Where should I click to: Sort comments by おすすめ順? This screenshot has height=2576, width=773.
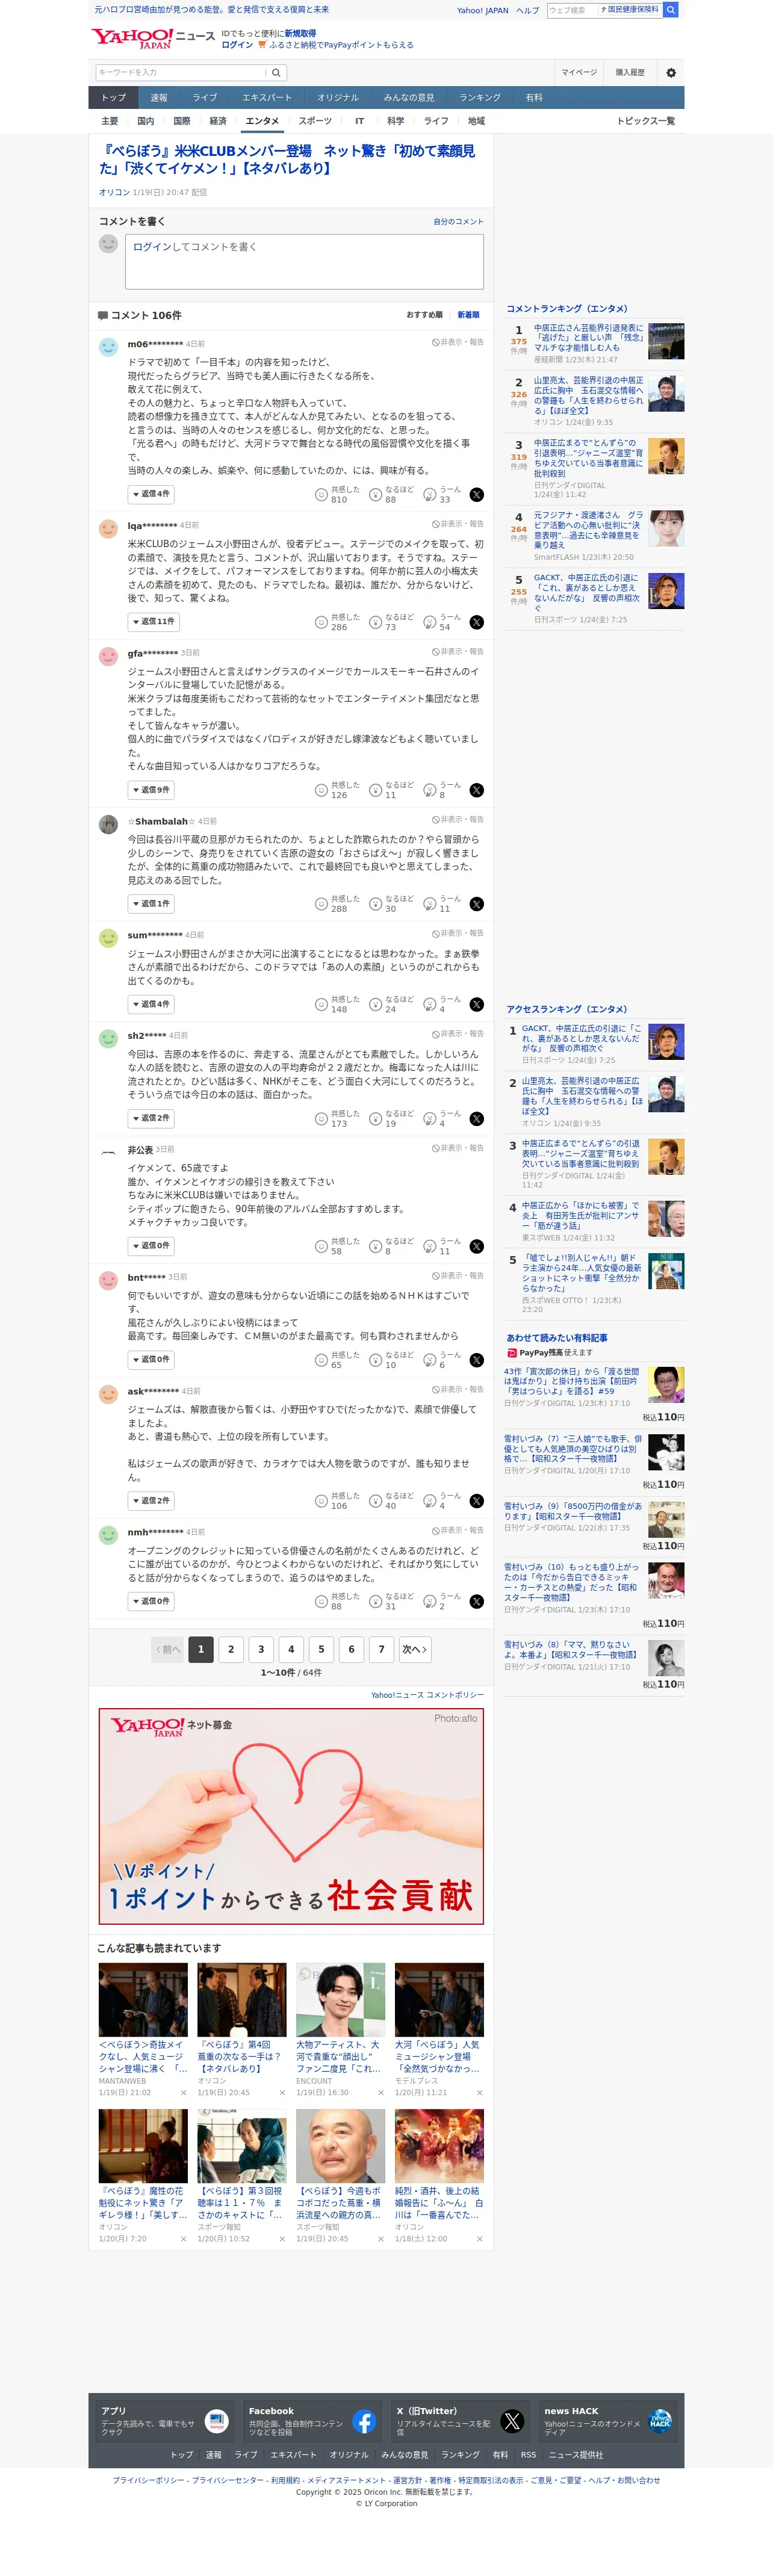pyautogui.click(x=424, y=315)
